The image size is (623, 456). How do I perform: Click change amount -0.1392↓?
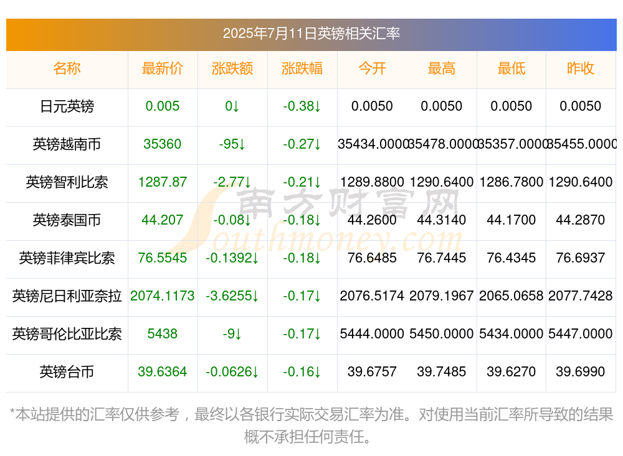(x=232, y=258)
